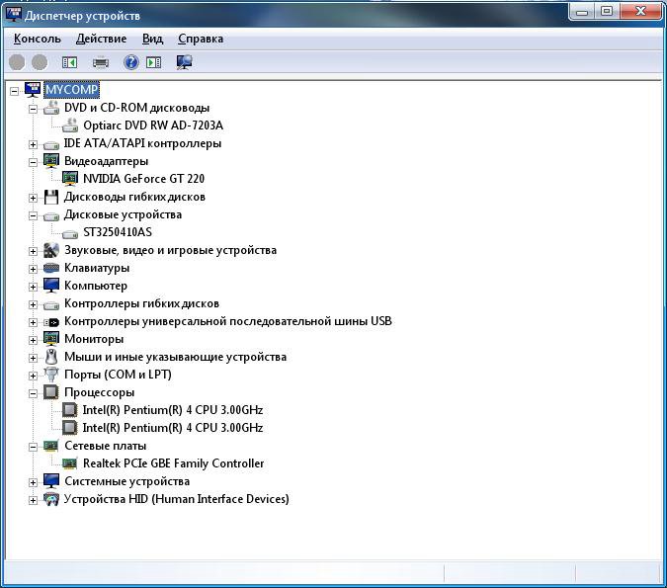Screen dimensions: 667x588
Task: Click the Видеоадаптеры category icon
Action: (51, 161)
